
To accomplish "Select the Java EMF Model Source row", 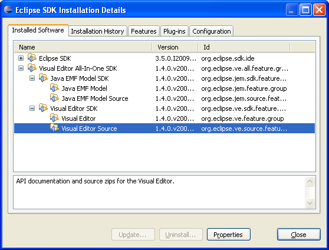I will click(164, 98).
